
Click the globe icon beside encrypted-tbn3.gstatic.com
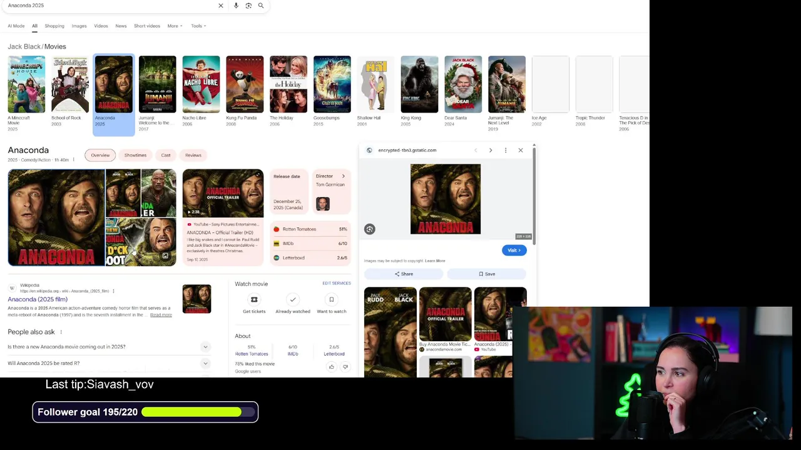pos(369,150)
